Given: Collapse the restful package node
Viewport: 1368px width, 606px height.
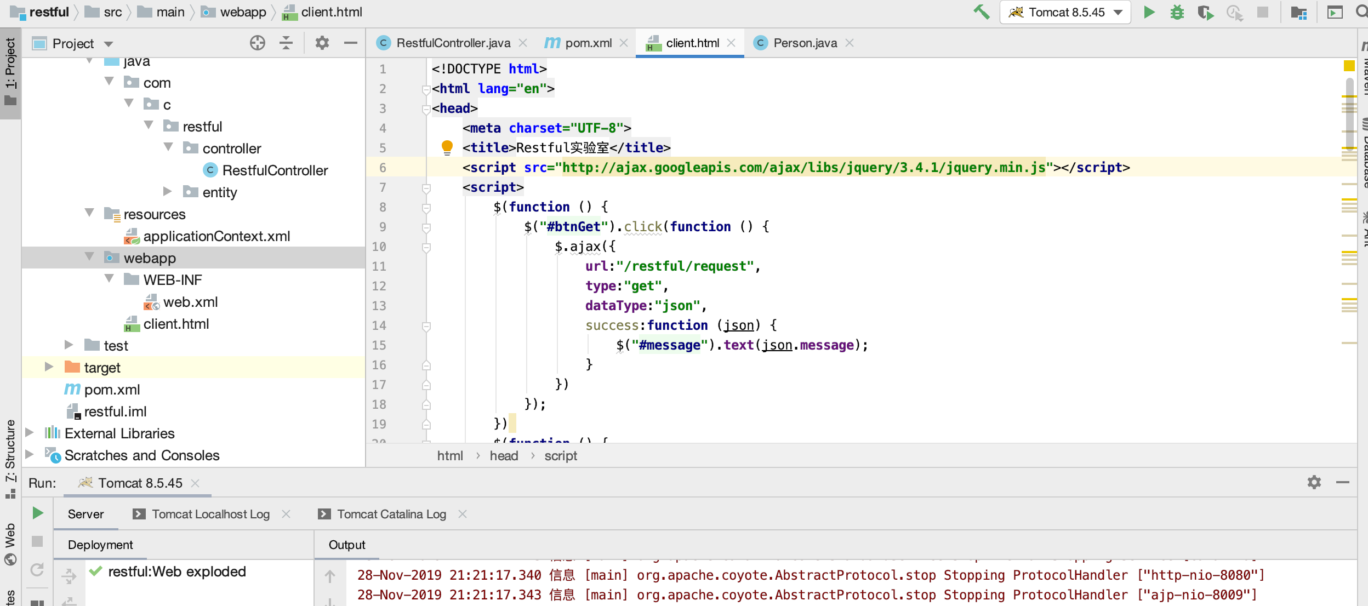Looking at the screenshot, I should (x=149, y=125).
